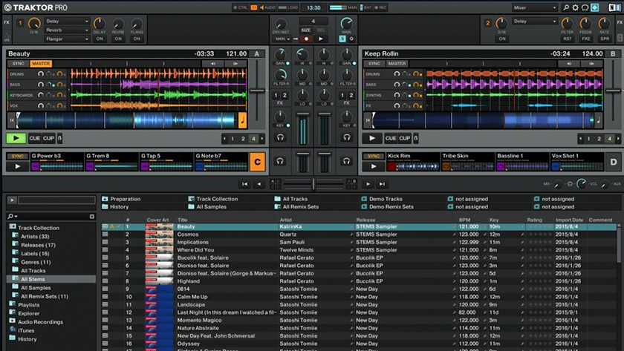Toggle SYNC on Deck A
The height and width of the screenshot is (351, 624).
[17, 64]
